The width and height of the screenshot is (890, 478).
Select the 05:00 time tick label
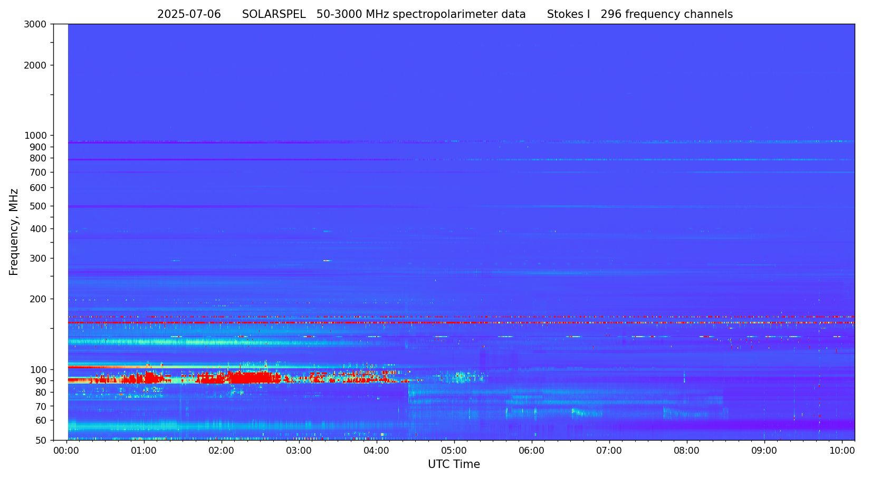454,451
